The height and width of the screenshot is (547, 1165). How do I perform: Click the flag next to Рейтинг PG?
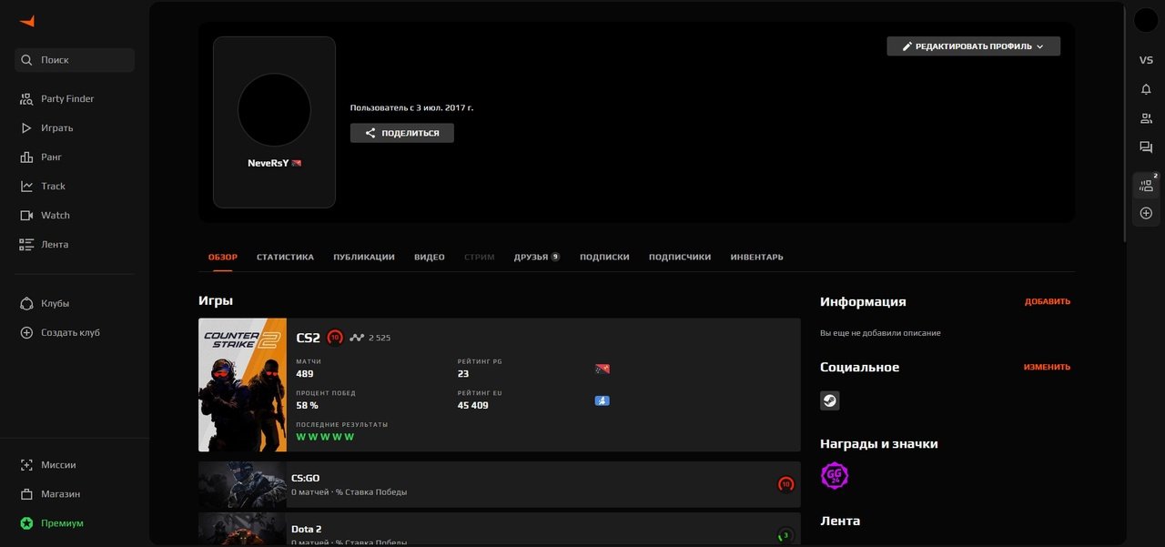(x=603, y=369)
